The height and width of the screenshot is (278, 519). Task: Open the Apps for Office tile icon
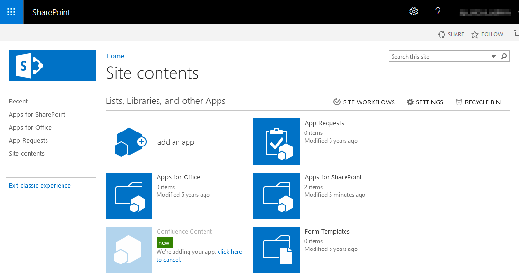click(129, 196)
